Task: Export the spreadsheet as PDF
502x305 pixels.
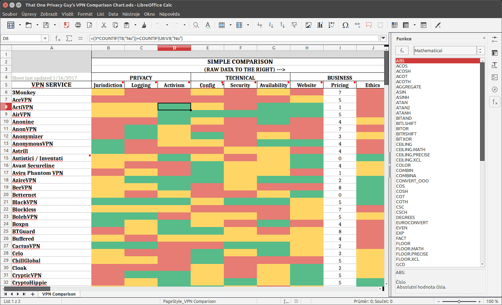Action: click(x=66, y=25)
